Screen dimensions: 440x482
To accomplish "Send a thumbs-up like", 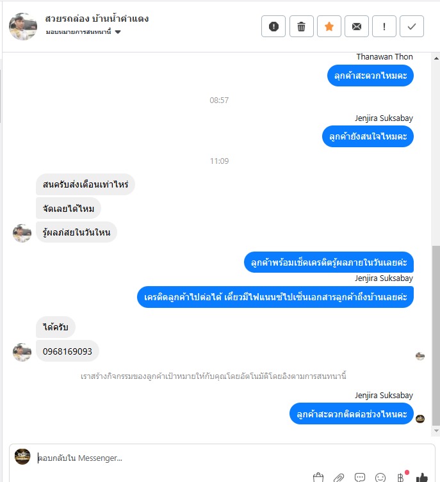I will click(x=422, y=478).
